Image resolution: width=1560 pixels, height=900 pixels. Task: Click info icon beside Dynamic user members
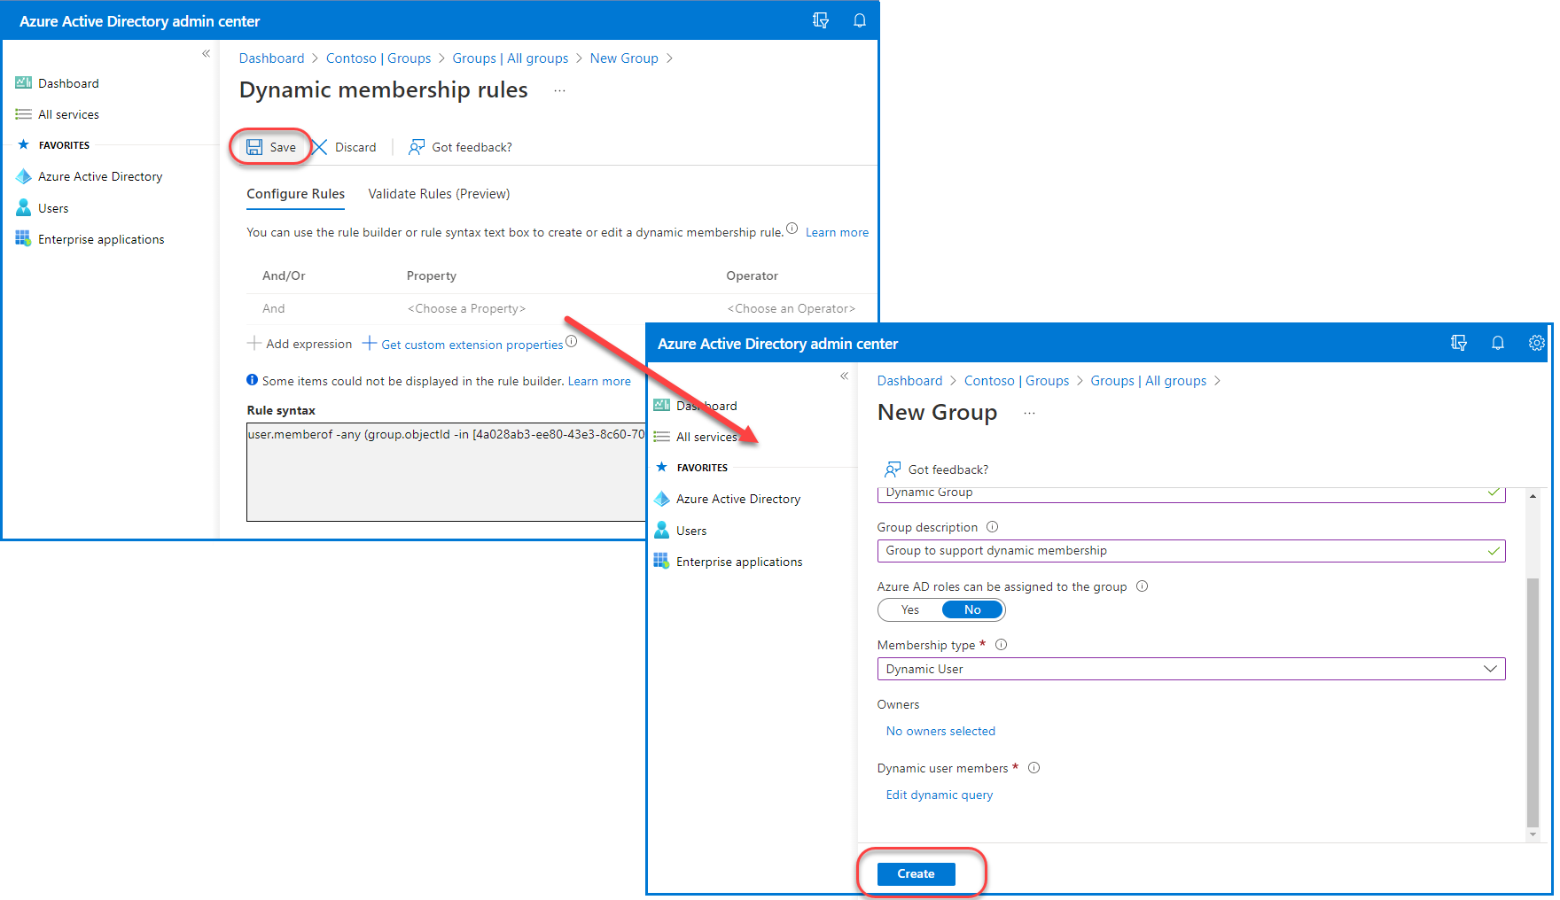[x=1033, y=768]
